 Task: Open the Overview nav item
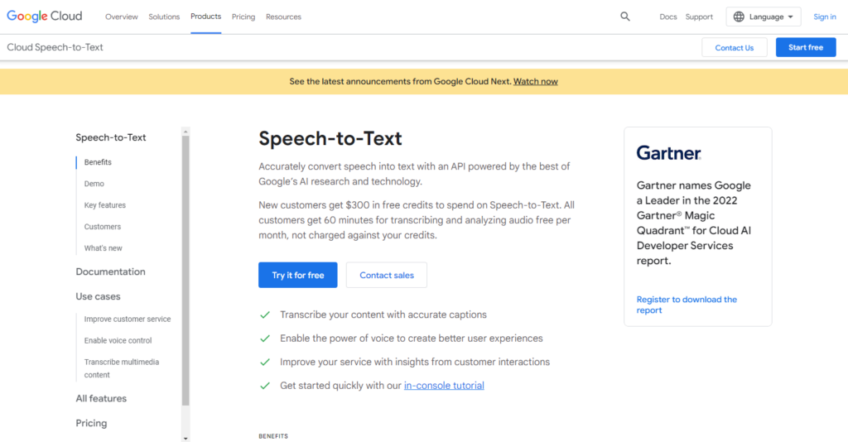[122, 17]
